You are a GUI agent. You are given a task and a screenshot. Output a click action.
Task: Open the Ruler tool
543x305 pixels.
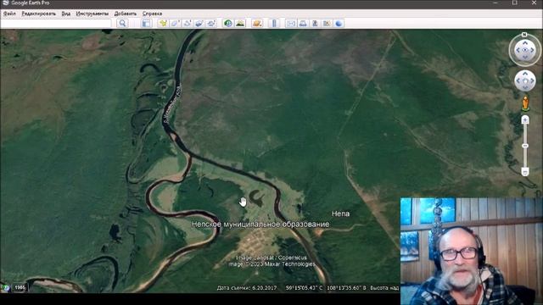(274, 23)
